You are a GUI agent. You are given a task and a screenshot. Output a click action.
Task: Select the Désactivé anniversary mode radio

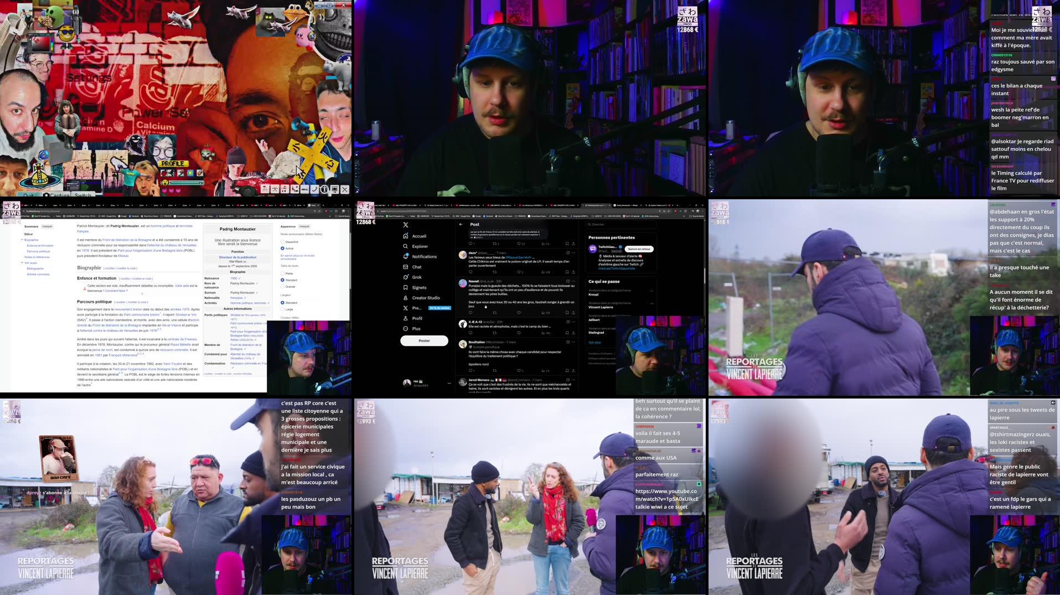(x=282, y=242)
